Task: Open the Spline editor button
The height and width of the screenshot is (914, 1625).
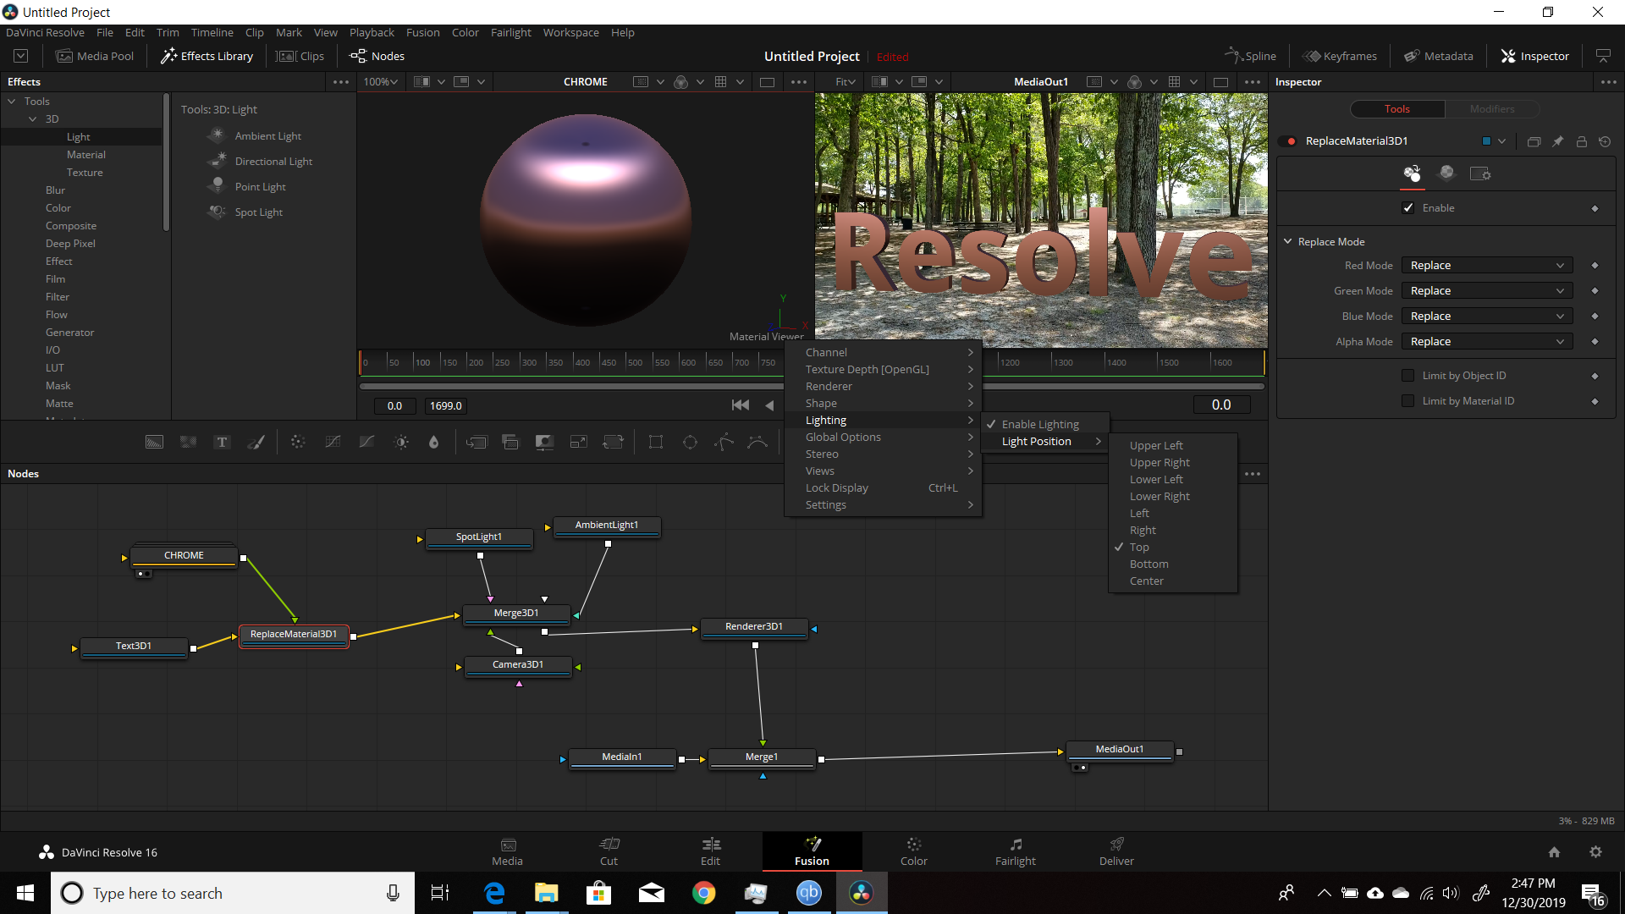Action: [1250, 57]
